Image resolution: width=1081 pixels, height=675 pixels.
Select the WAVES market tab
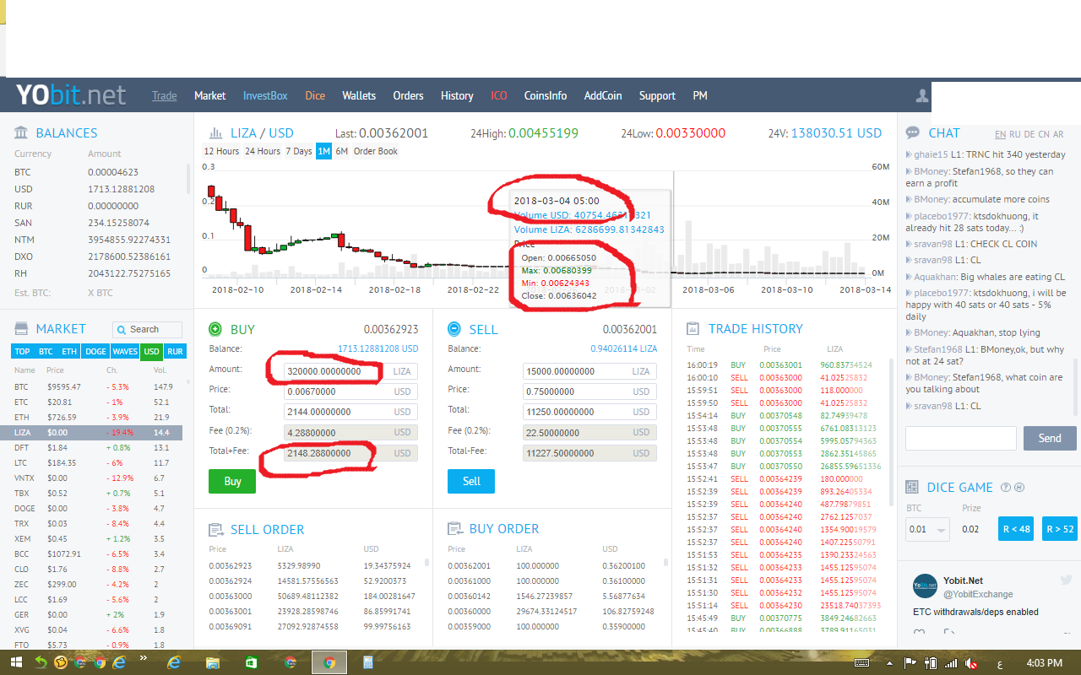point(125,352)
